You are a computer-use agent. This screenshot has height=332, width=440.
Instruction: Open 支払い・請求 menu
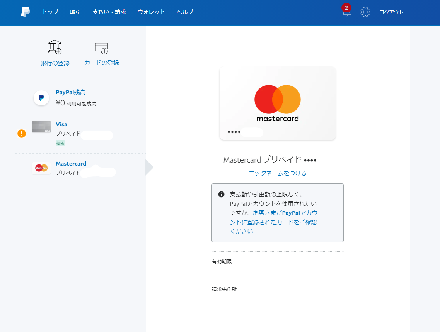109,12
